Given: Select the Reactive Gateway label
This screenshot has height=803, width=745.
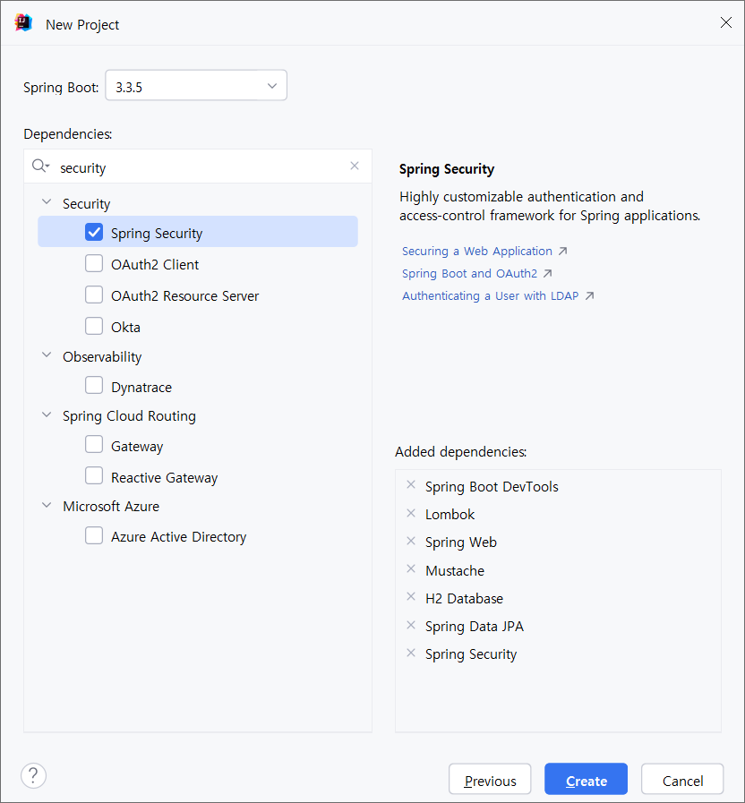Looking at the screenshot, I should [x=164, y=478].
